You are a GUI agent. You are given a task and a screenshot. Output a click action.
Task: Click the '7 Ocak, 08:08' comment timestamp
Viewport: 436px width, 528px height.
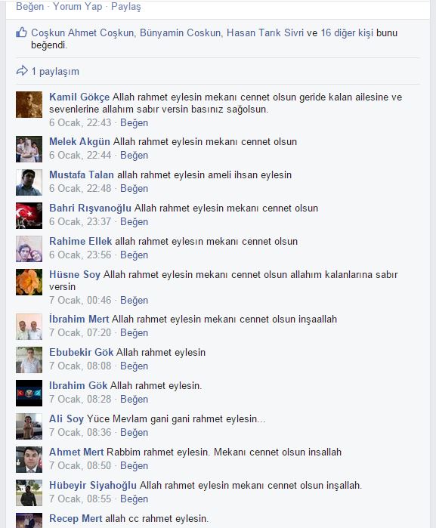click(80, 366)
